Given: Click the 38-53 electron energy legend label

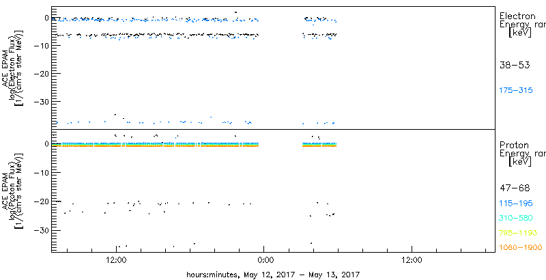Looking at the screenshot, I should (515, 65).
